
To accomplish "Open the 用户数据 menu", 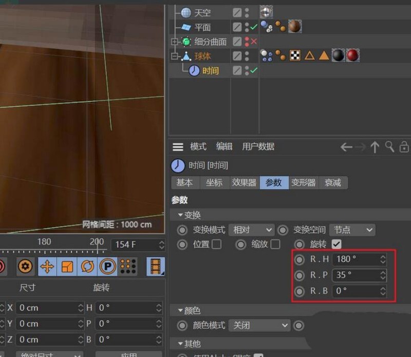I will (x=258, y=147).
